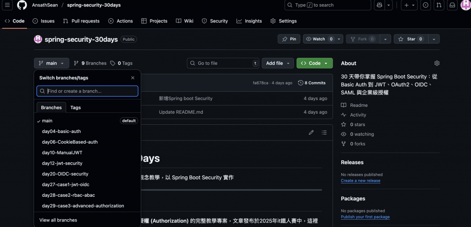The image size is (471, 227).
Task: Click the Type / to search box
Action: point(327,5)
